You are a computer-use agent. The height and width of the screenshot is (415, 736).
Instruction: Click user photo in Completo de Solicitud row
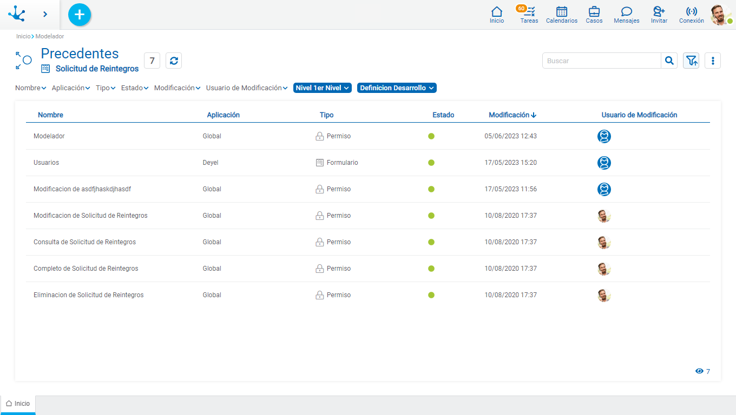click(x=604, y=269)
